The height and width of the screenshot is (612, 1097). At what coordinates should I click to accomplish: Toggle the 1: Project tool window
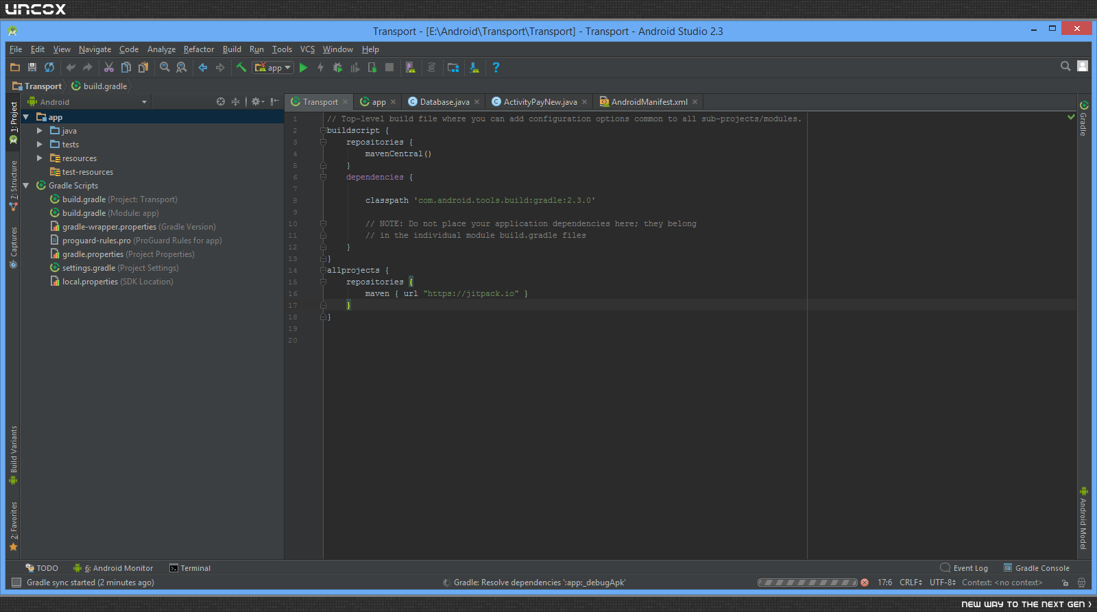click(13, 123)
